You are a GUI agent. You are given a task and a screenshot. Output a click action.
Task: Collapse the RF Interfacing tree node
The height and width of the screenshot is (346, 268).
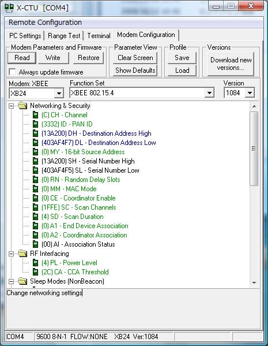[x=11, y=254]
